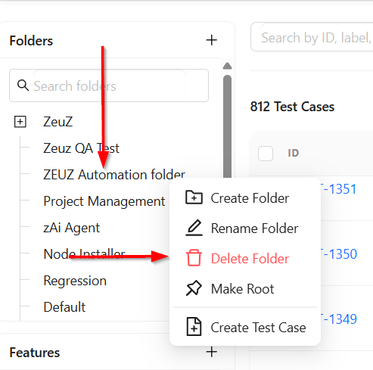Click the red trash icon for Delete Folder

pos(194,258)
